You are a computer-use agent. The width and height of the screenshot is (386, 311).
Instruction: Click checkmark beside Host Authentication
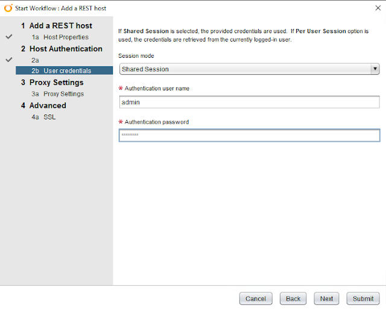click(x=8, y=60)
